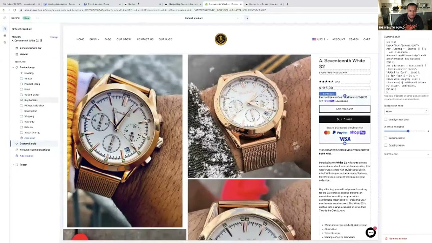Check the Spacing above checkbox
432x243 pixels.
click(x=386, y=138)
